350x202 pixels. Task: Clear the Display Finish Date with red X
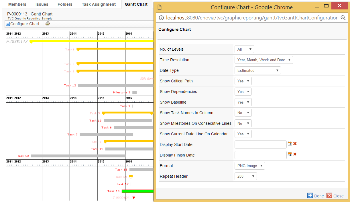click(295, 154)
